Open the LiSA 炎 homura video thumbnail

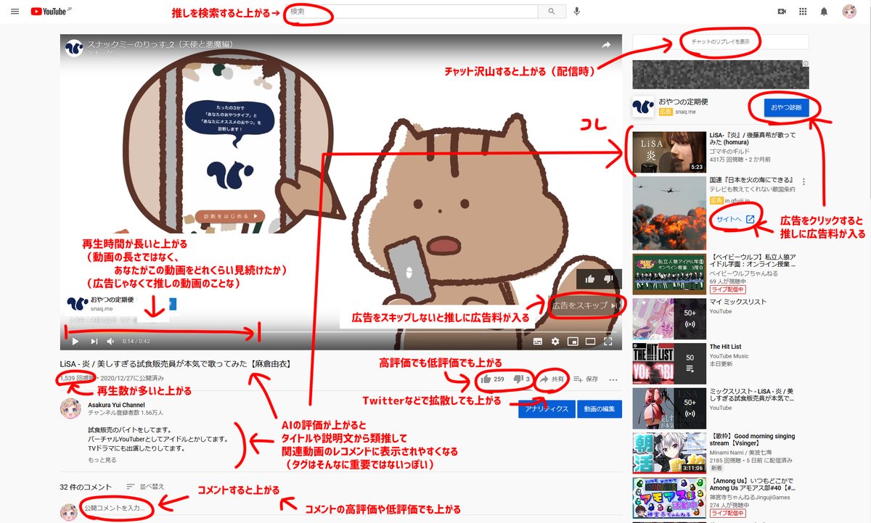click(668, 152)
